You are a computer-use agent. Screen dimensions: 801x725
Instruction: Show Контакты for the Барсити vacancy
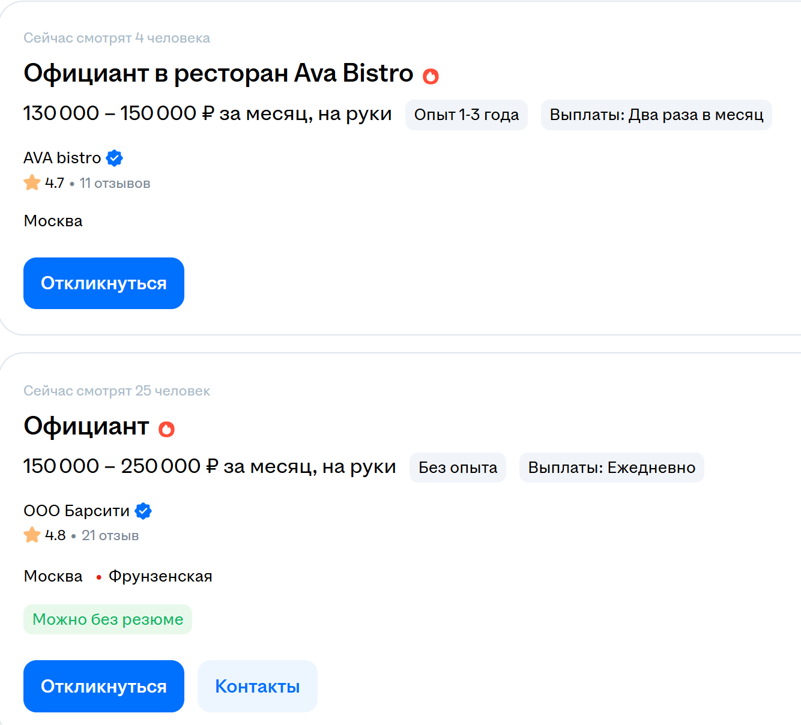(258, 686)
